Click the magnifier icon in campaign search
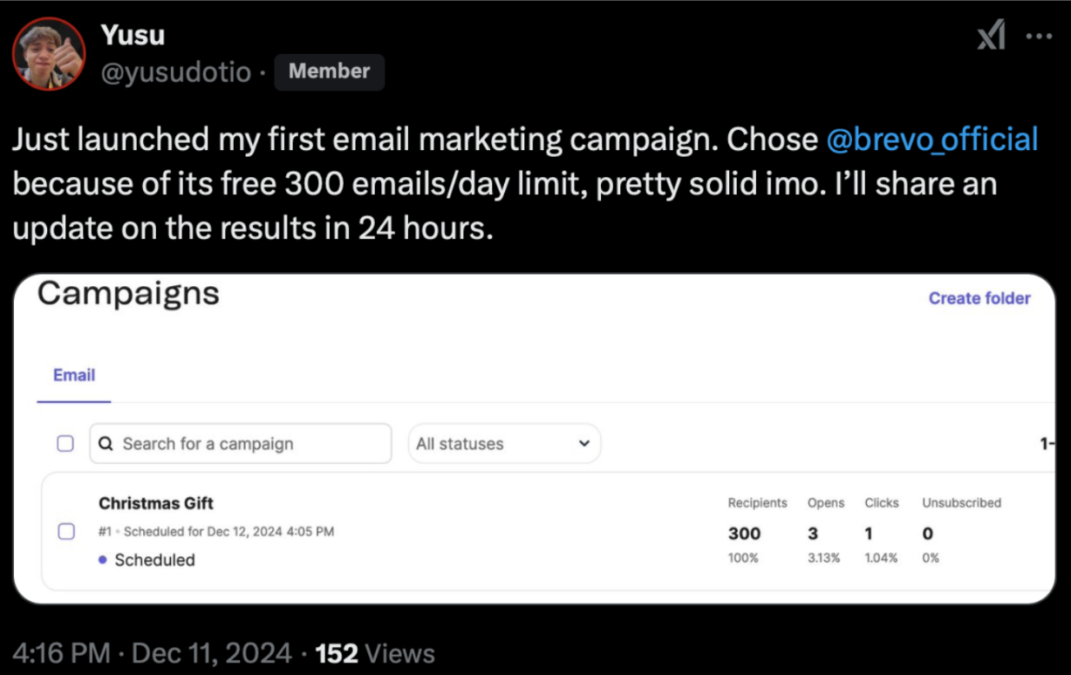Viewport: 1071px width, 675px height. (106, 444)
